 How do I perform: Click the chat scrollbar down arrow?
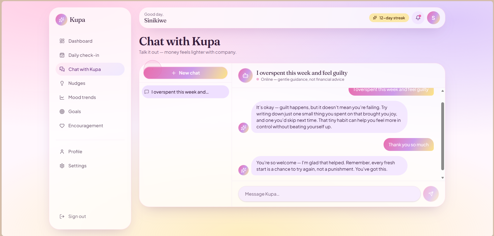point(443,178)
